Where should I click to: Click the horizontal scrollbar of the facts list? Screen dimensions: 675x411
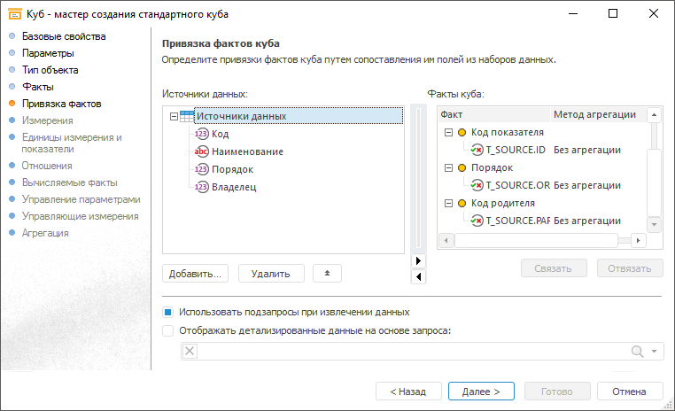coord(535,240)
